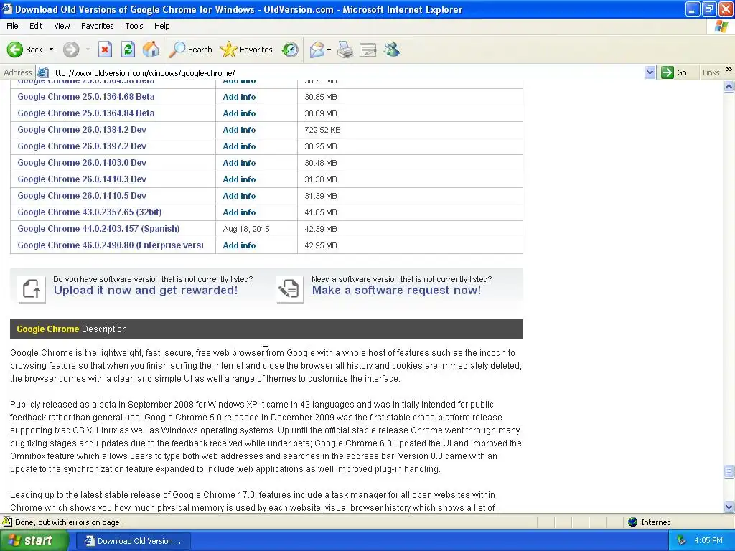Open the Back history dropdown arrow
Image resolution: width=735 pixels, height=551 pixels.
pos(51,50)
